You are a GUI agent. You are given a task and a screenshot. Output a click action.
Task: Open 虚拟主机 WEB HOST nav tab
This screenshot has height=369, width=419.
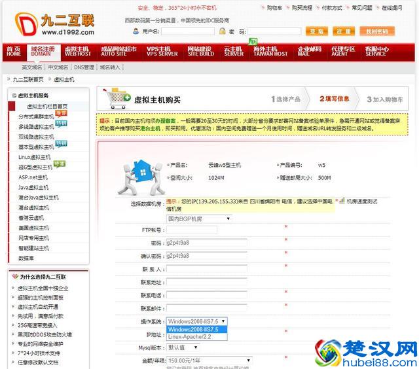pyautogui.click(x=77, y=51)
